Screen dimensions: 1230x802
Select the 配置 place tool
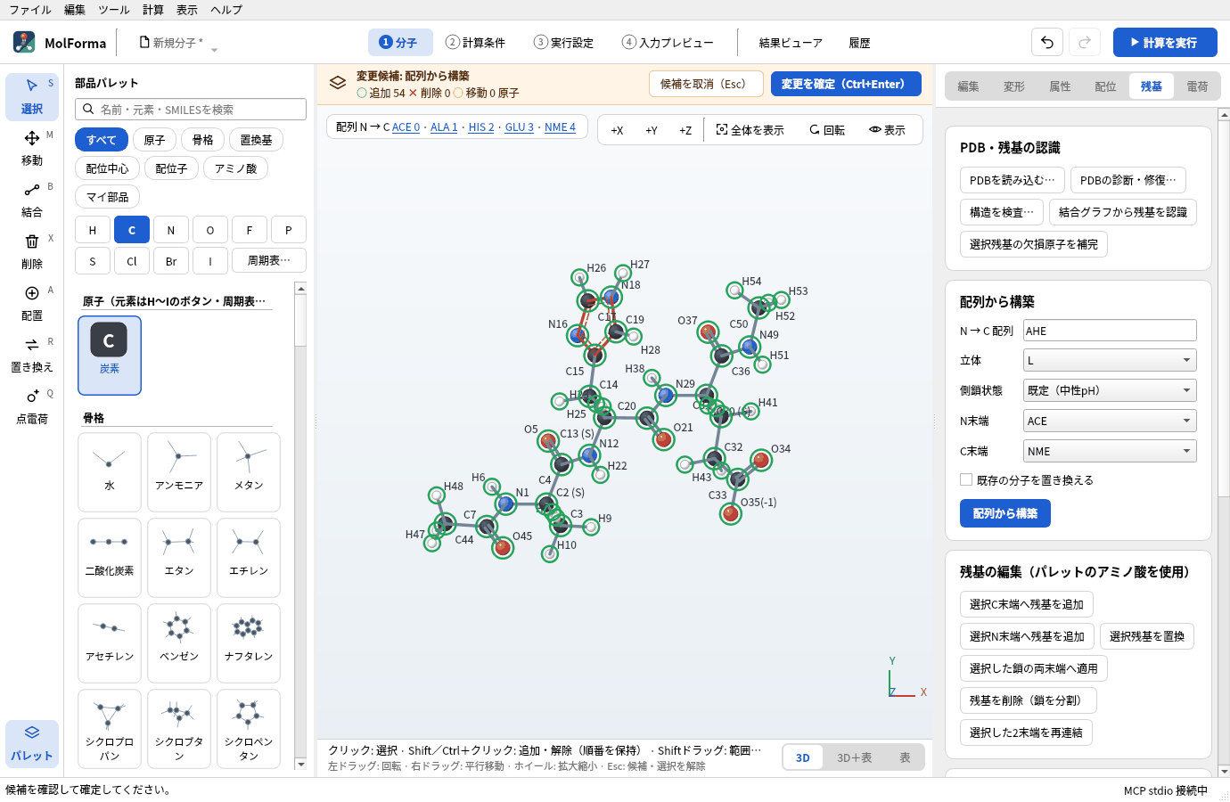tap(32, 303)
